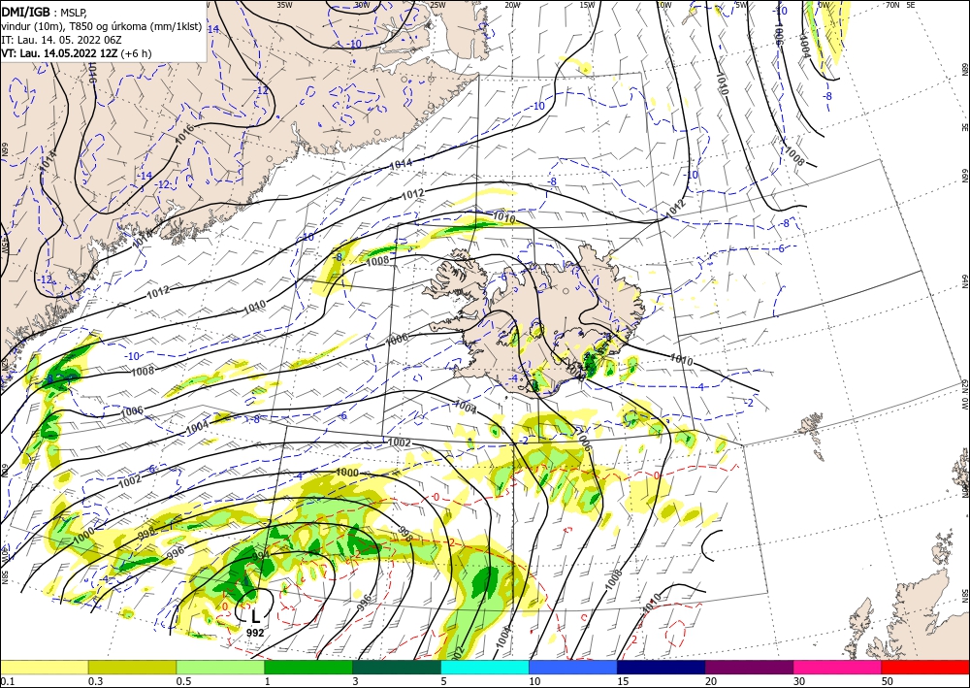The width and height of the screenshot is (970, 688).
Task: Click the '20' legend scale value
Action: pos(711,681)
